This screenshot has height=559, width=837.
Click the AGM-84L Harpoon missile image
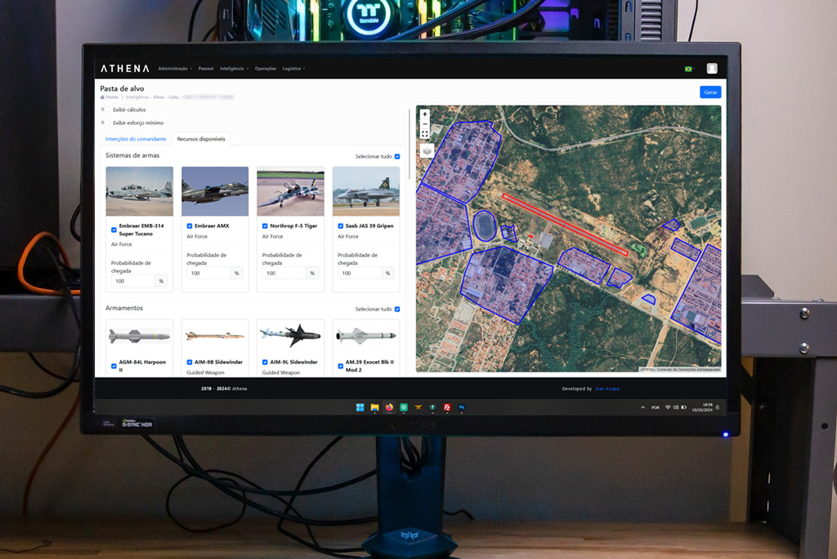139,337
